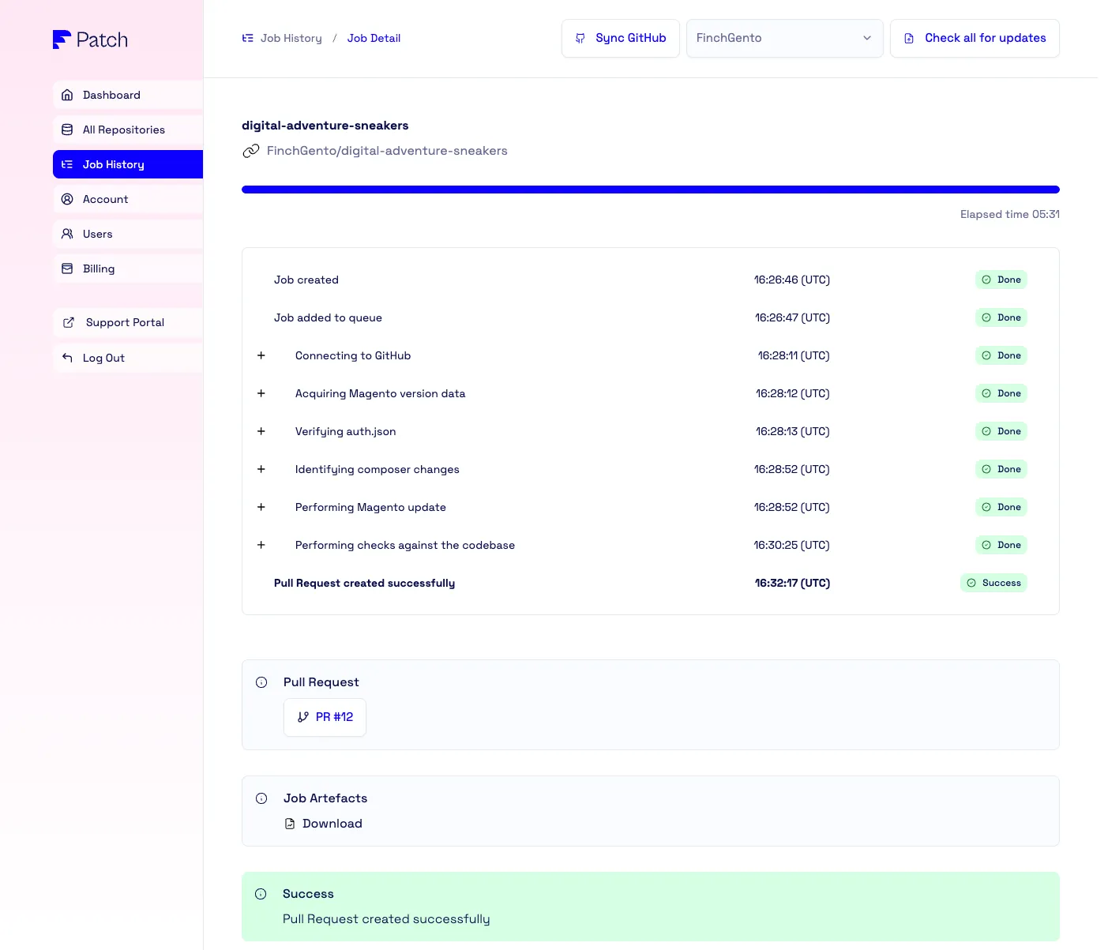Open the PR #12 link
Viewport: 1108px width, 950px height.
(x=325, y=717)
